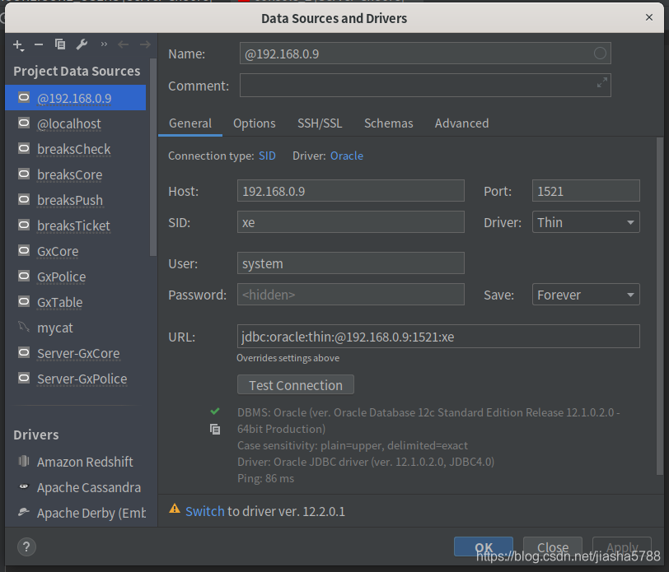Click the Close button
Image resolution: width=669 pixels, height=572 pixels.
[x=553, y=546]
